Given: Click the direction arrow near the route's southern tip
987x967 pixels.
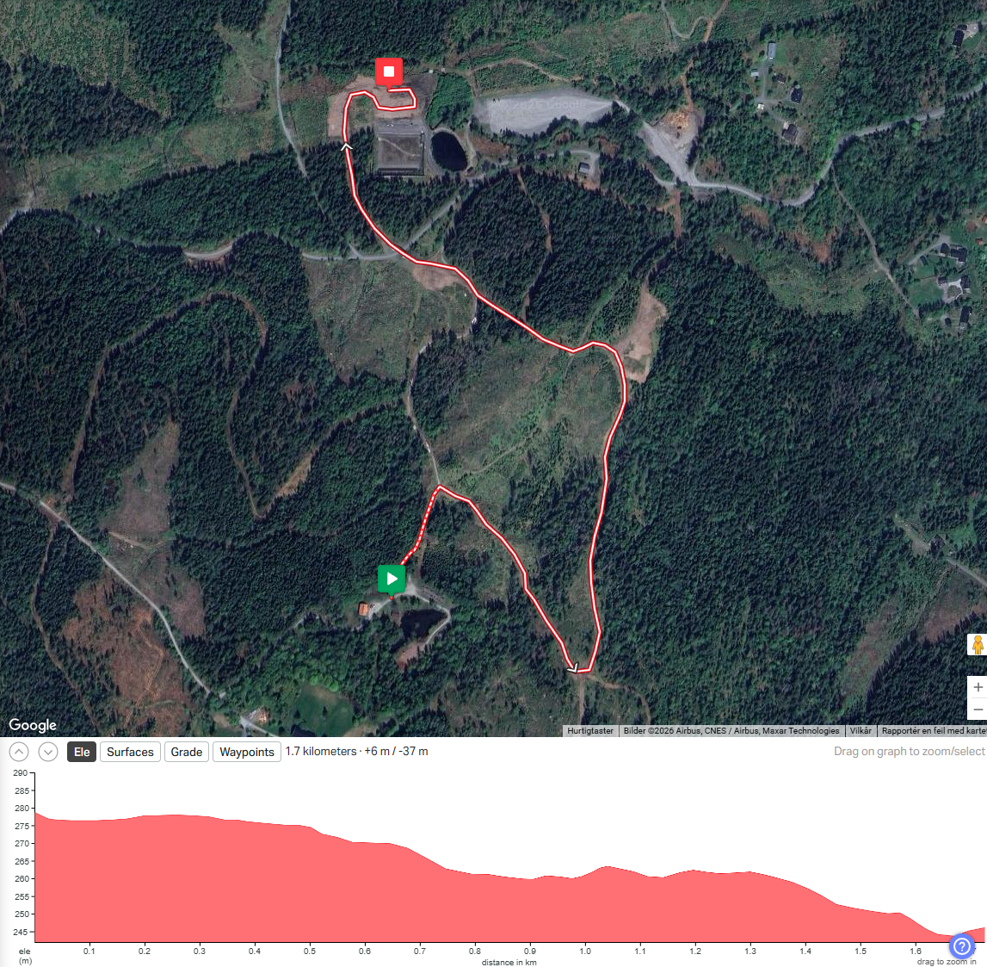Looking at the screenshot, I should point(572,667).
